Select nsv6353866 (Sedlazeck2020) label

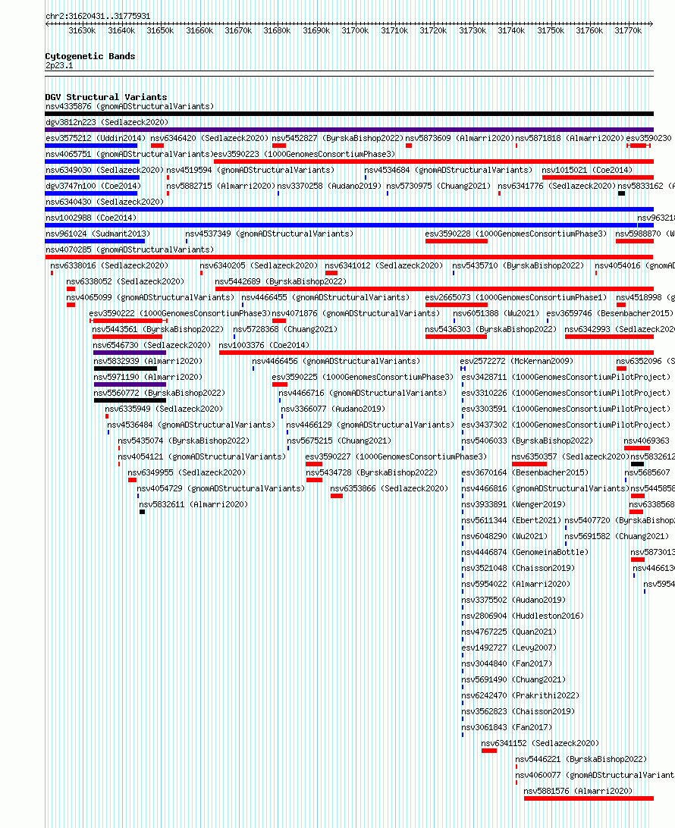(x=389, y=488)
